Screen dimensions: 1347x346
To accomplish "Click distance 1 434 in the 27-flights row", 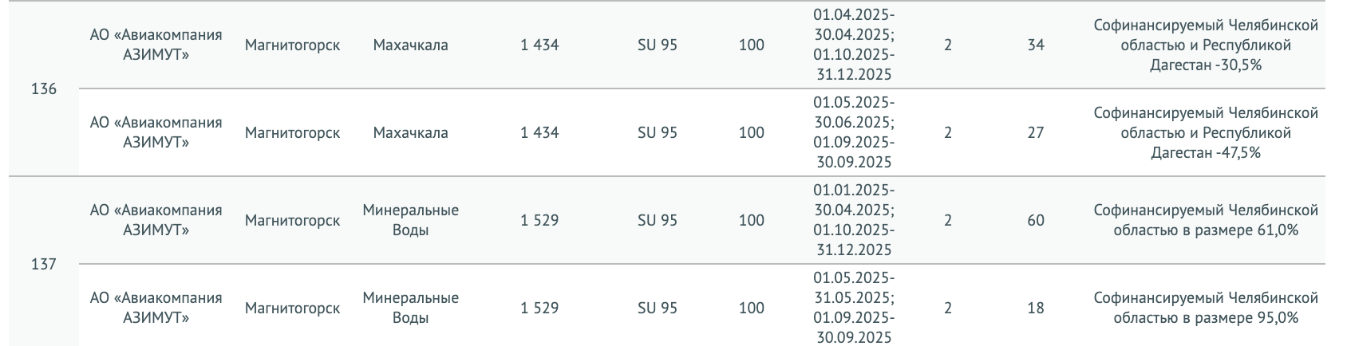I will tap(539, 133).
